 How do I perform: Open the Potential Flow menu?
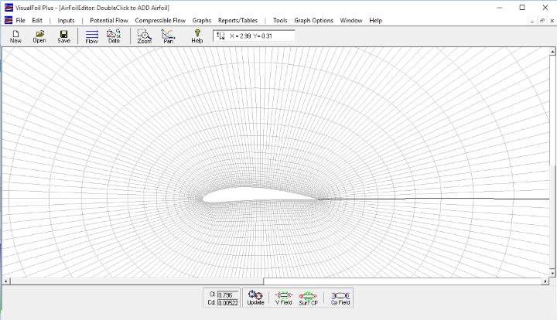point(109,20)
